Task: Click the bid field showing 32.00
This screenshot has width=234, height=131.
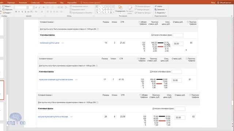Action: [x=177, y=80]
